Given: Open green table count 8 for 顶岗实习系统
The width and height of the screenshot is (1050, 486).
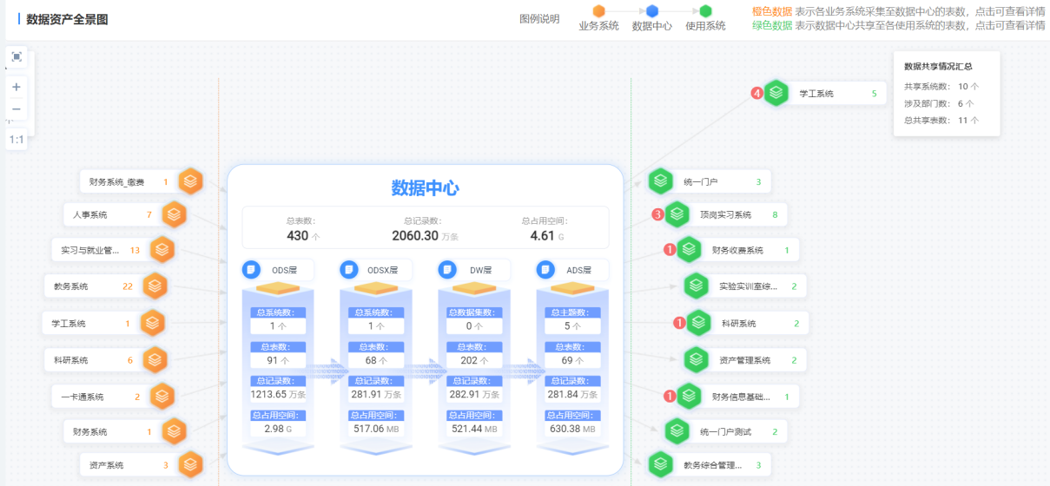Looking at the screenshot, I should [x=775, y=214].
